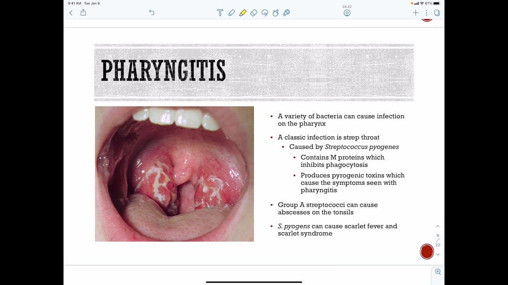Go to previous page with up chevron
The image size is (508, 285).
[x=438, y=226]
